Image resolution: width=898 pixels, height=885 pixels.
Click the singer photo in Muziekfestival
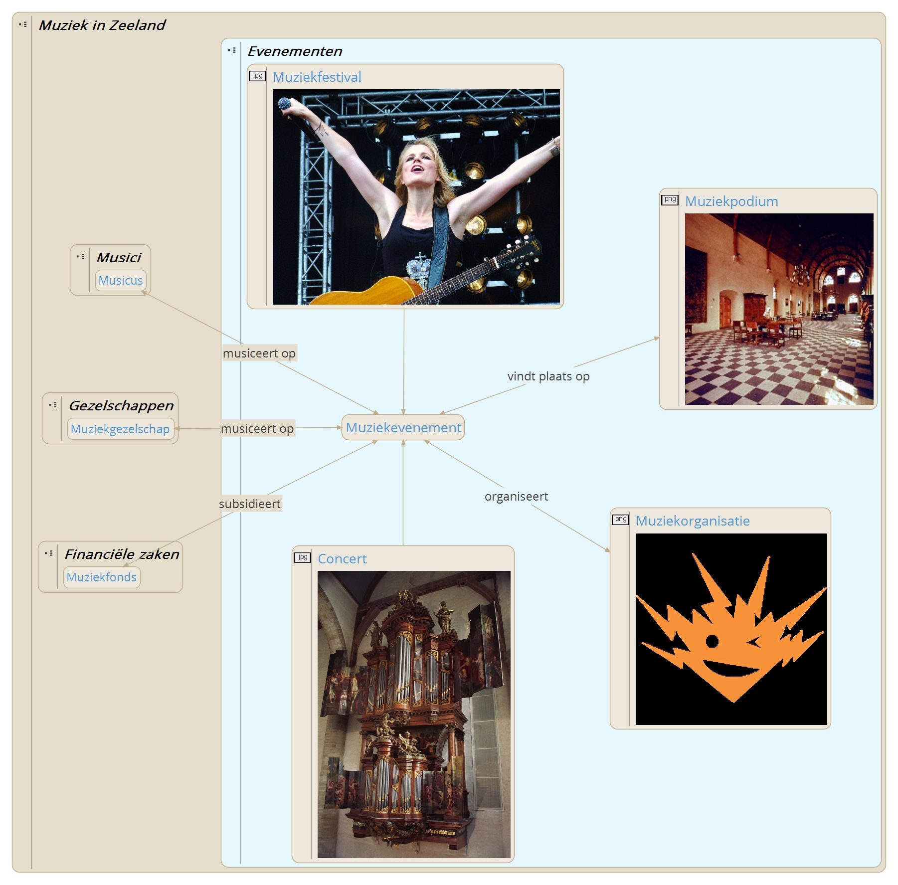tap(416, 197)
